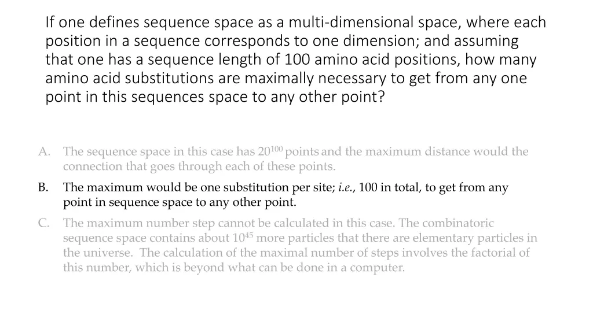Click the line "connection that goes through each"

coord(199,167)
